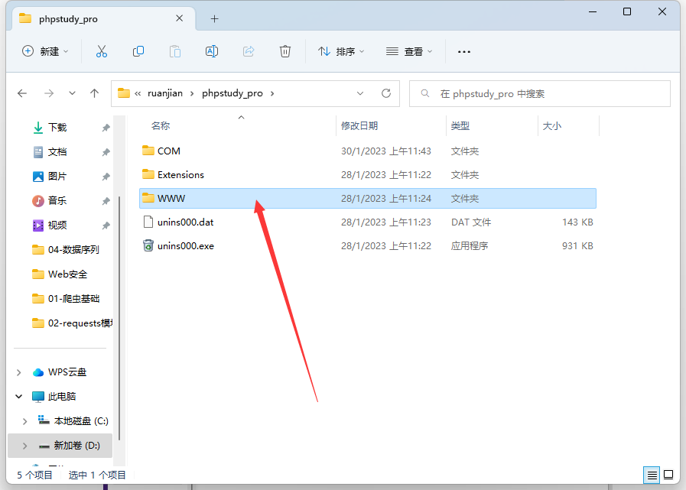
Task: Sort by 名称 column header
Action: (161, 126)
